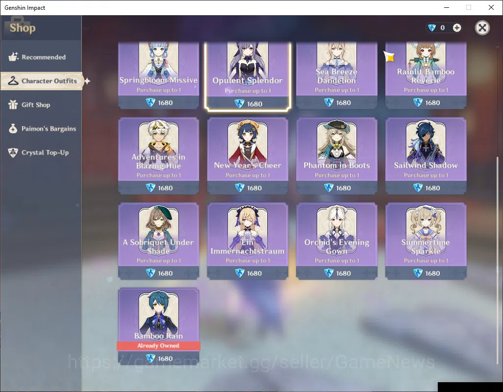Close the Shop with the X button
Image resolution: width=503 pixels, height=392 pixels.
coord(482,28)
